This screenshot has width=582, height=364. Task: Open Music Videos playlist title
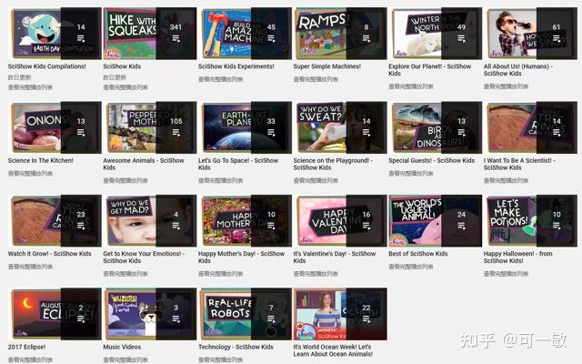click(122, 347)
